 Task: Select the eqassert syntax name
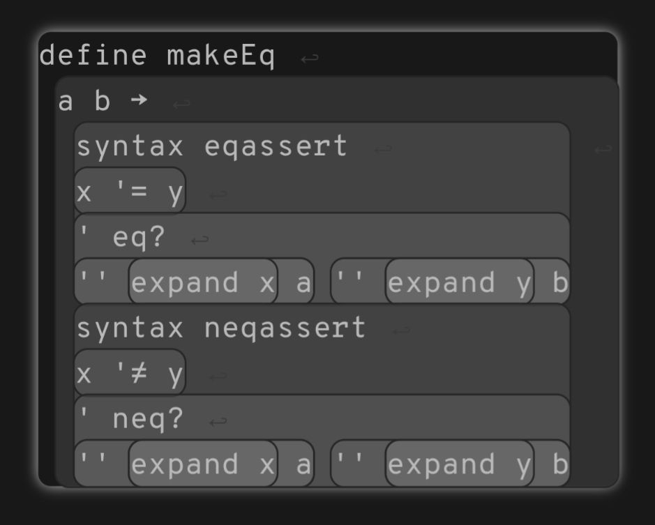276,146
